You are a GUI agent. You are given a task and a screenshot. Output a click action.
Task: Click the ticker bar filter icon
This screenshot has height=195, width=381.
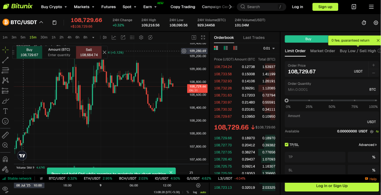click(41, 179)
